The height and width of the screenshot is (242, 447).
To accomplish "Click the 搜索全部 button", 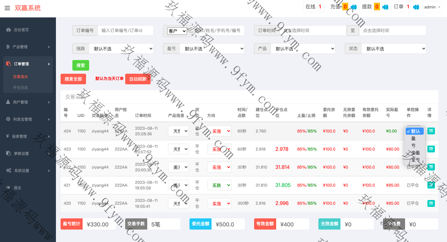I will (x=73, y=79).
